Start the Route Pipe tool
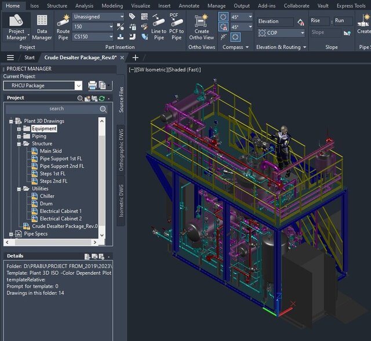This screenshot has height=341, width=371. coord(63,27)
